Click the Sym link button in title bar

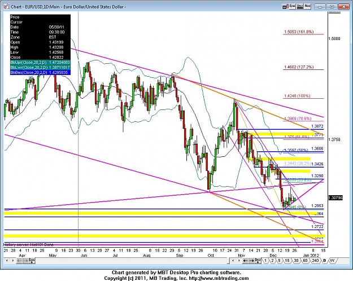[292, 7]
